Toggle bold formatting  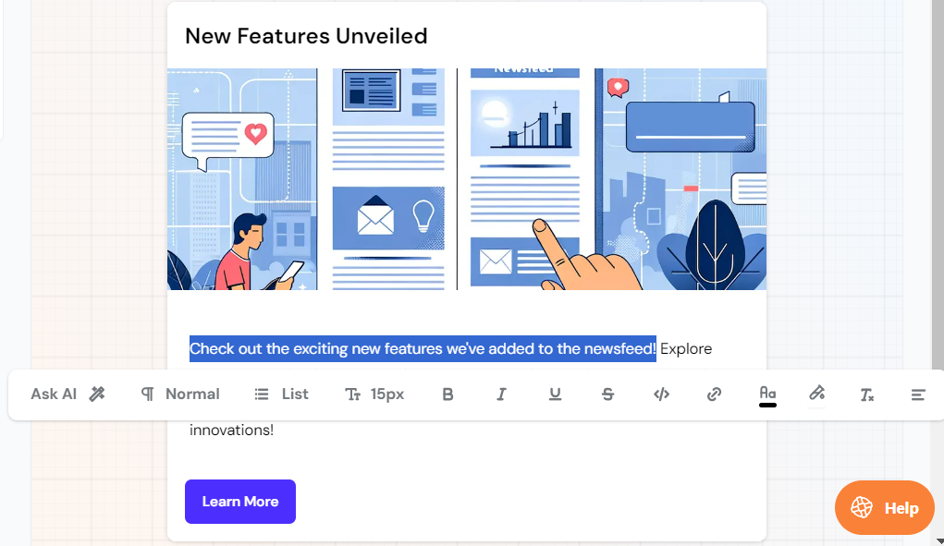pyautogui.click(x=447, y=394)
